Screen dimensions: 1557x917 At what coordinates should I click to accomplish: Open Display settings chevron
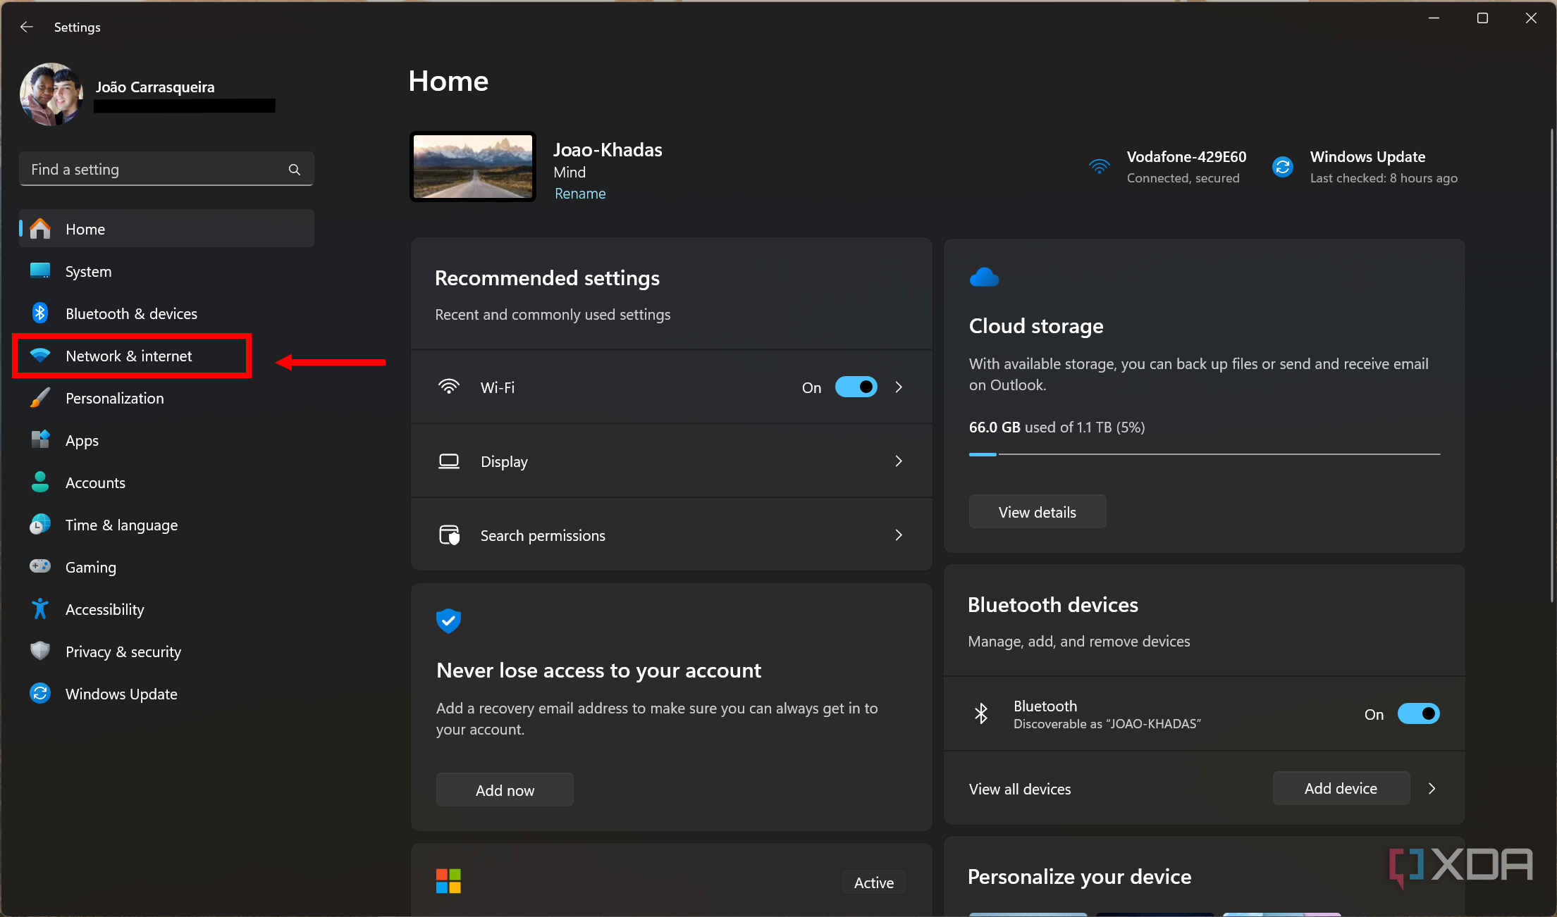(899, 461)
